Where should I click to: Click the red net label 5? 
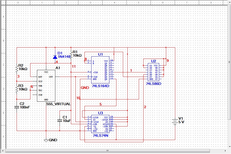pos(101,104)
